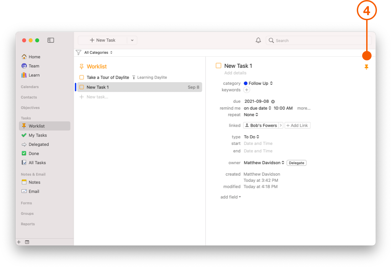Open the All Categories filter dropdown
The width and height of the screenshot is (391, 267).
point(96,52)
